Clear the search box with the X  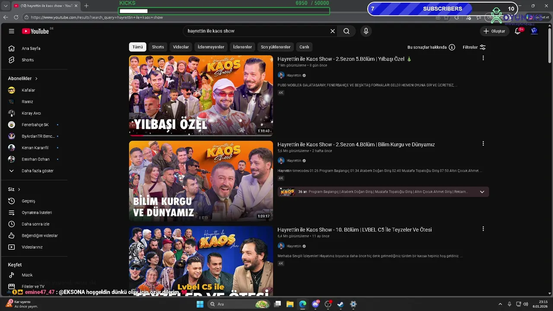click(333, 31)
